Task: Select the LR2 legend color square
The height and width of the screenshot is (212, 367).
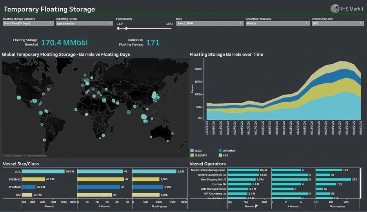Action: pos(220,155)
